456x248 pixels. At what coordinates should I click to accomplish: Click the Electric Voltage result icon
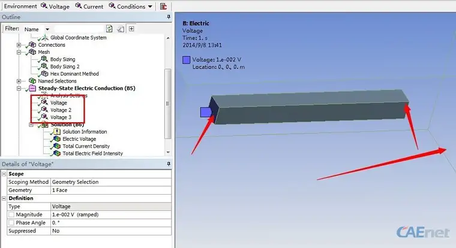[57, 139]
